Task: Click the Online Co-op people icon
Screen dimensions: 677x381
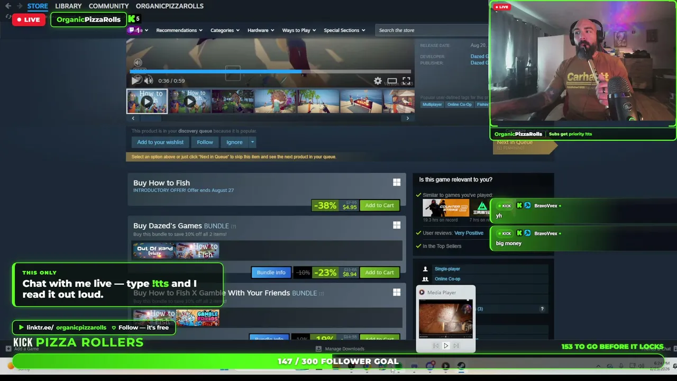Action: coord(425,279)
